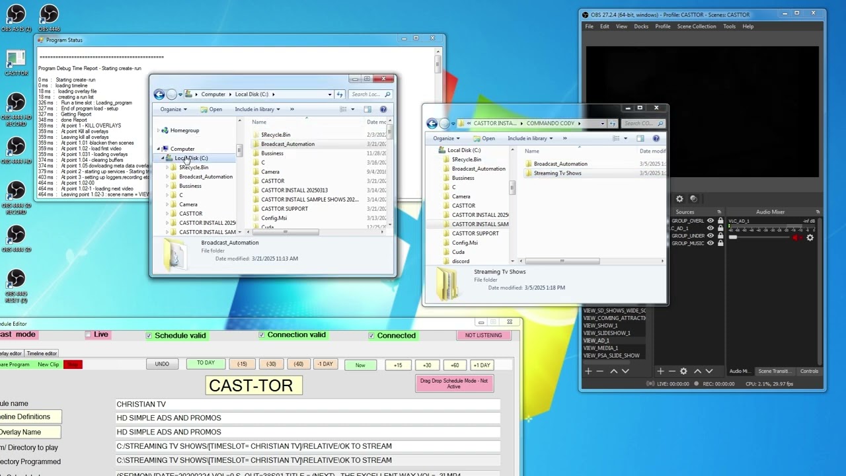Toggle visibility of GROUP_OVERL source
The width and height of the screenshot is (846, 476).
tap(711, 221)
